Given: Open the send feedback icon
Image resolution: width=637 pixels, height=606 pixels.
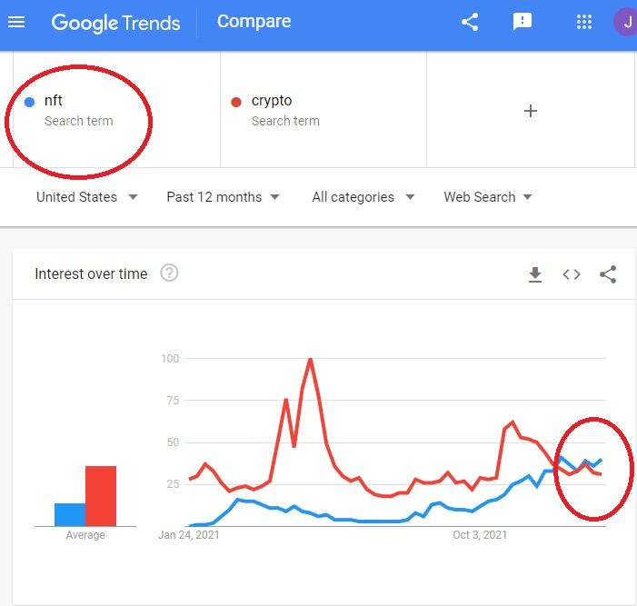Looking at the screenshot, I should [523, 22].
